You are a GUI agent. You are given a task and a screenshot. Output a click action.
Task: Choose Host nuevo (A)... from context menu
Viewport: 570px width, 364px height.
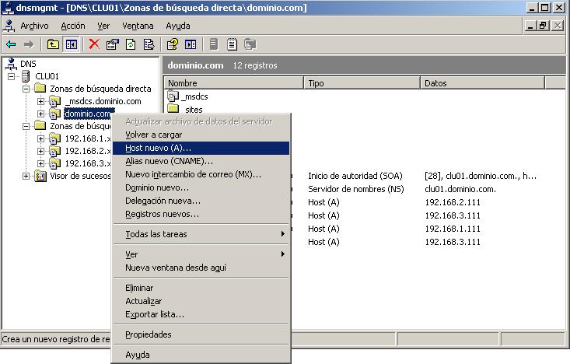[x=201, y=148]
